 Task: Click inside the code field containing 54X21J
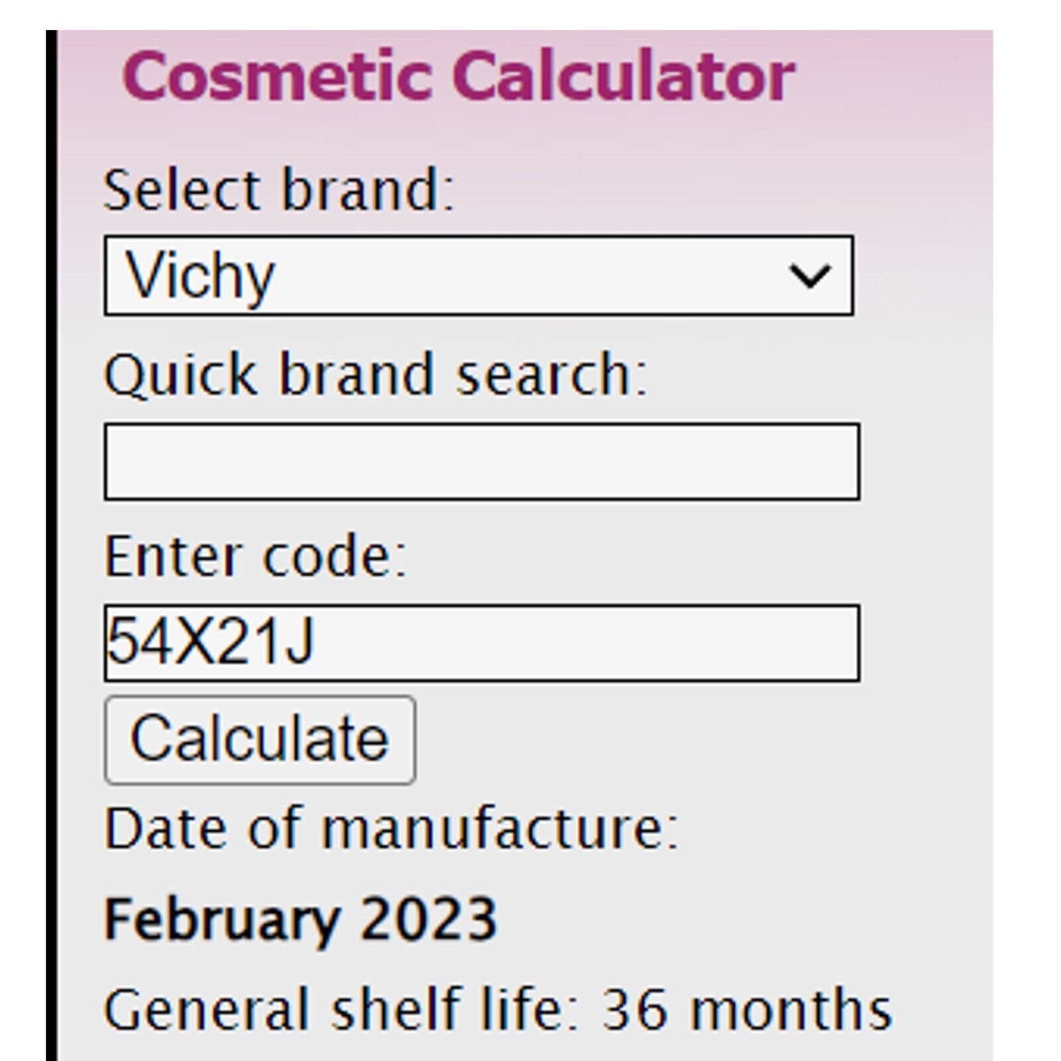482,643
